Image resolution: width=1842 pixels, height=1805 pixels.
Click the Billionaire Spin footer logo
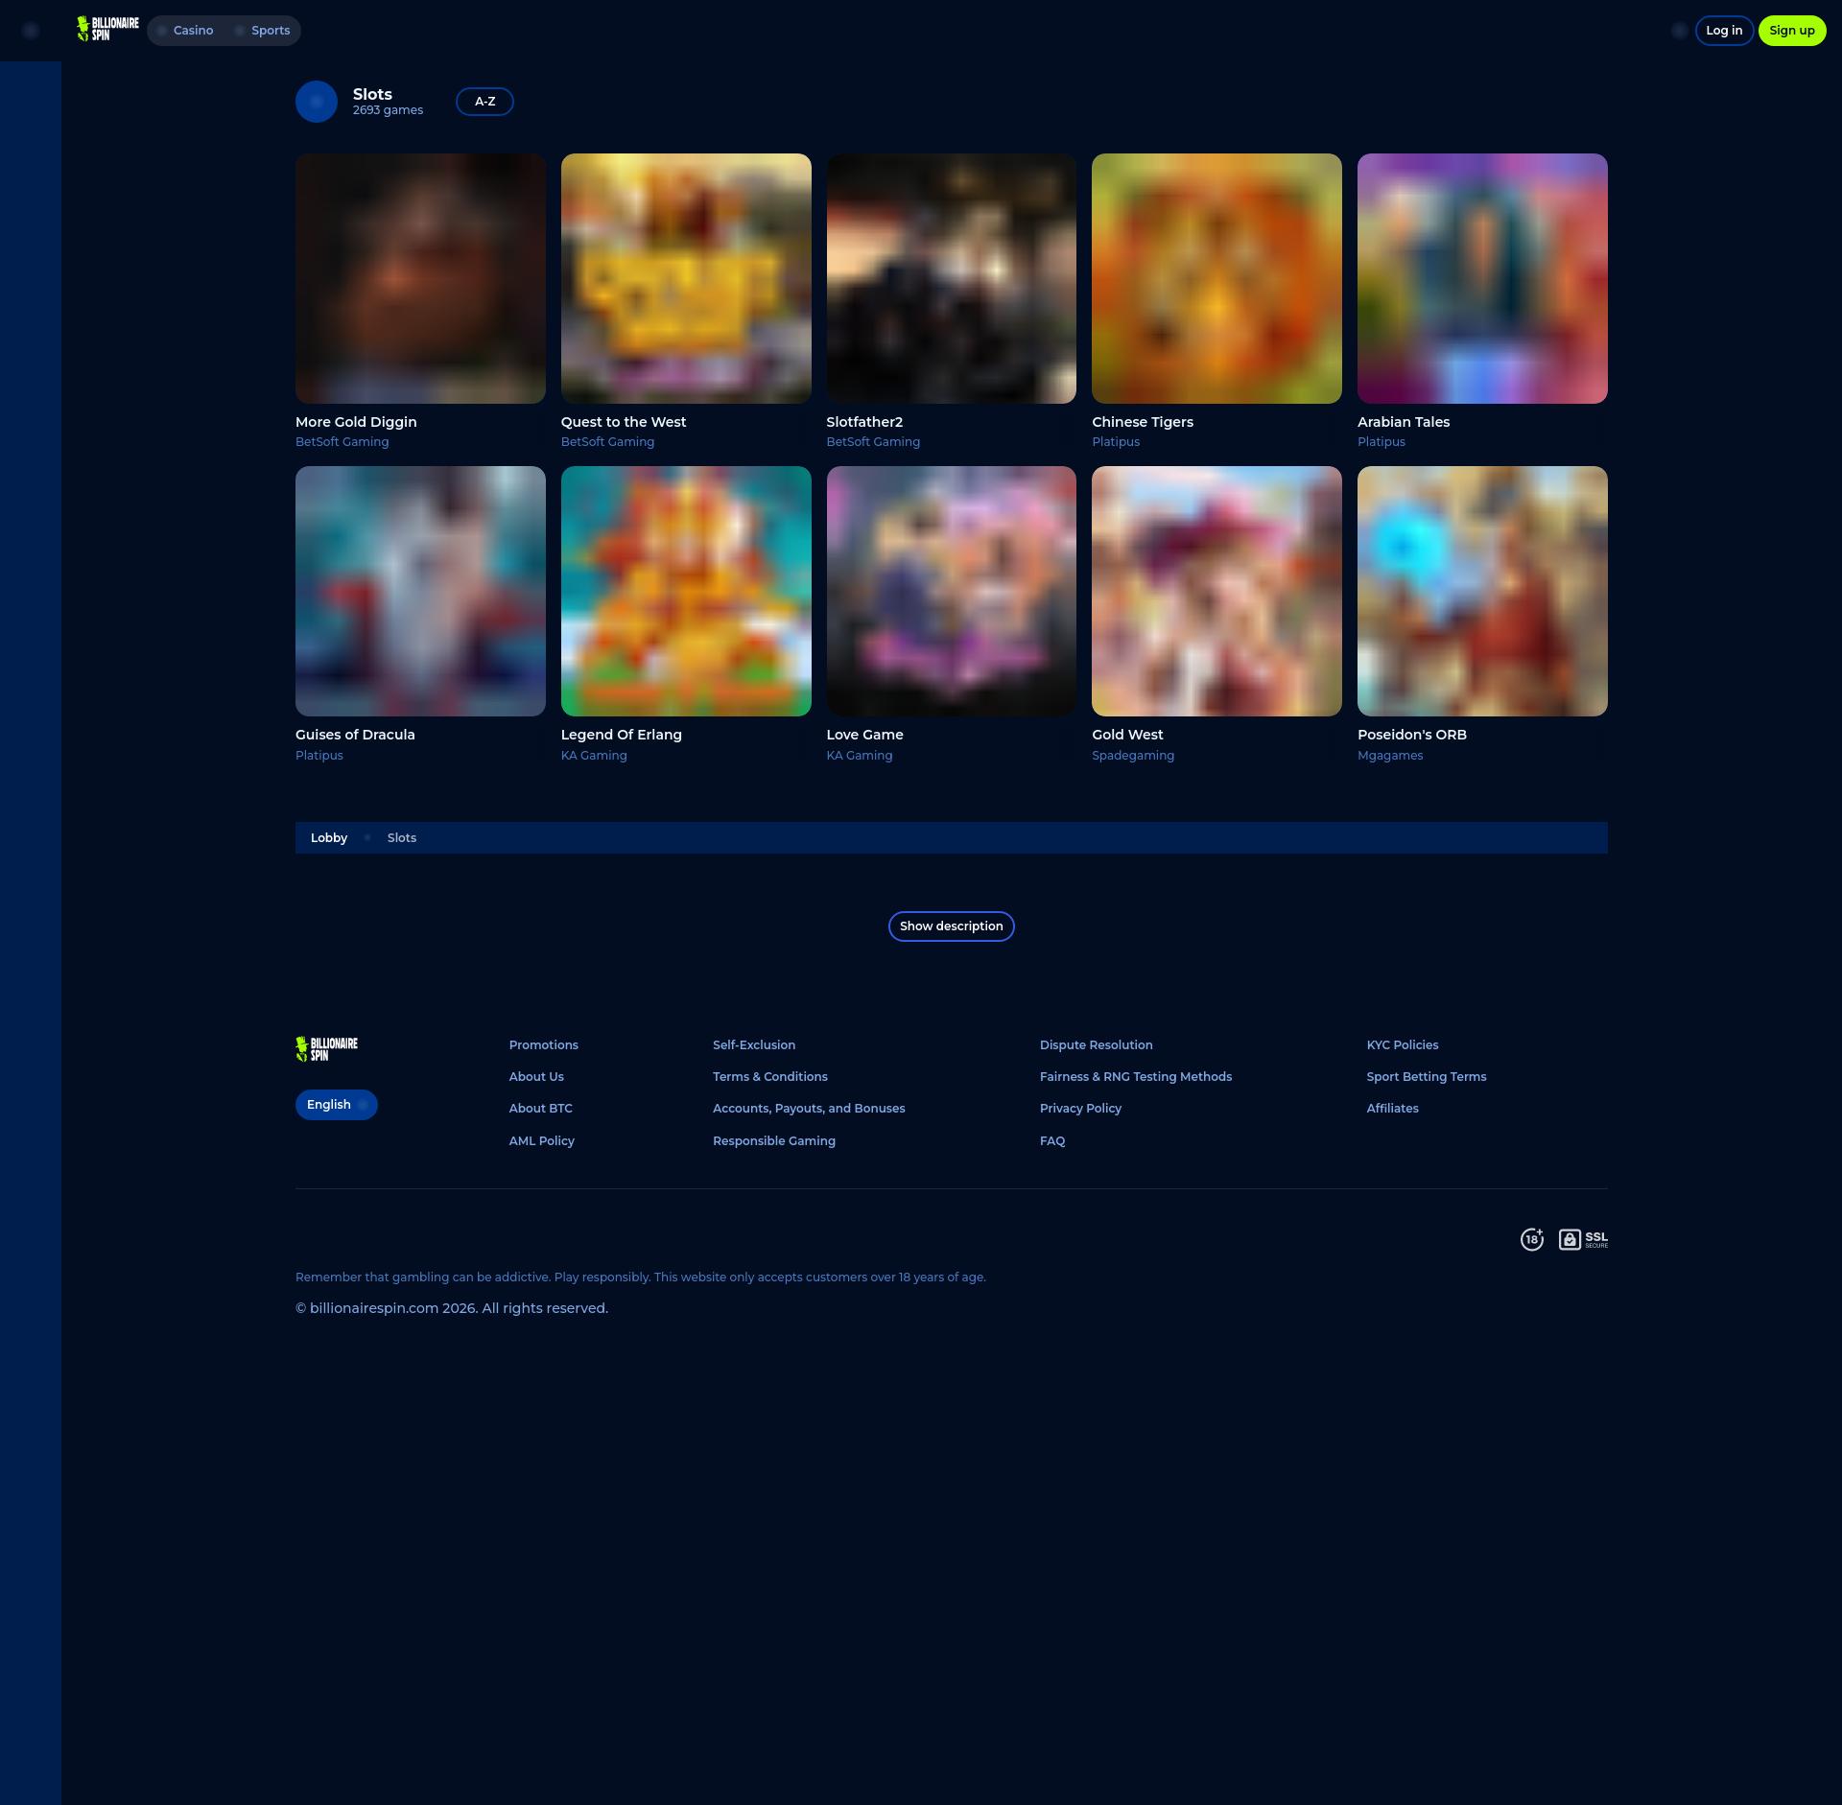click(327, 1048)
